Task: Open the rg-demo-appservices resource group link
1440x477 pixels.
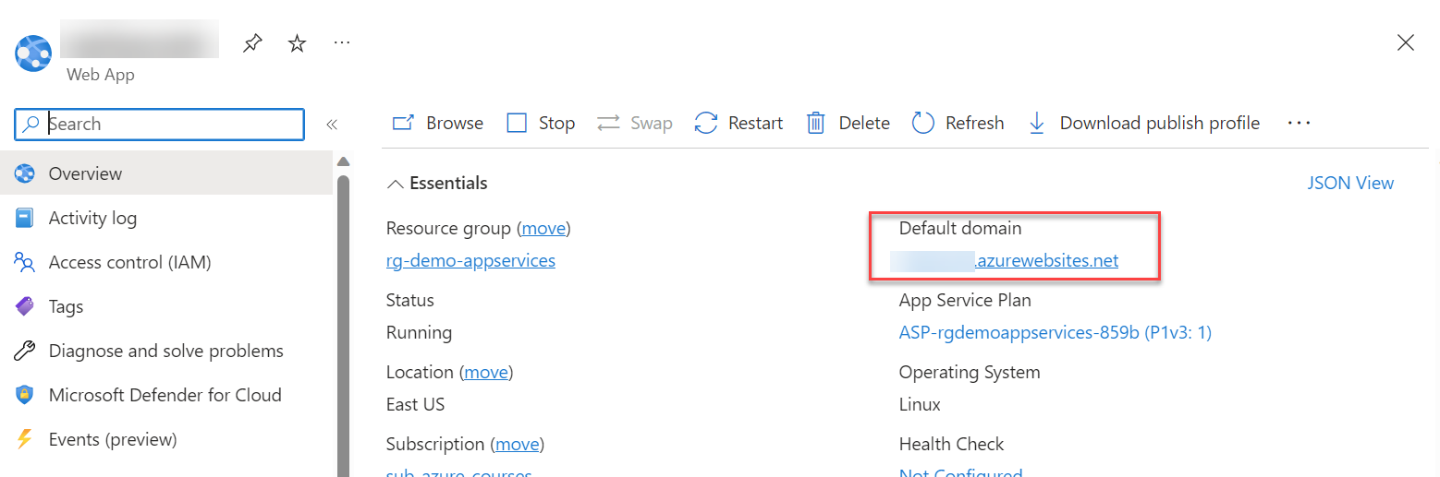Action: (x=470, y=260)
